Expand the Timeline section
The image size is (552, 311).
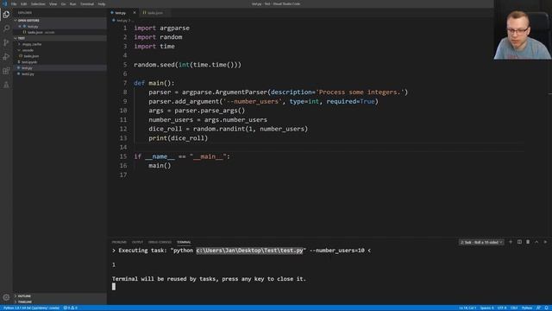click(x=60, y=301)
